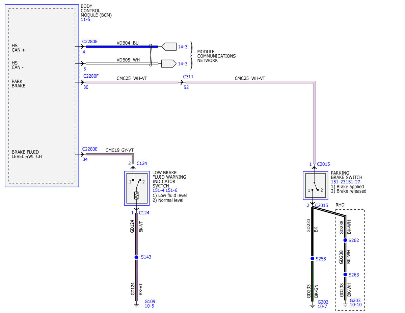Screen dimensions: 405x313
Task: Click the VDB04 BU off-page arrow connector
Action: (169, 47)
